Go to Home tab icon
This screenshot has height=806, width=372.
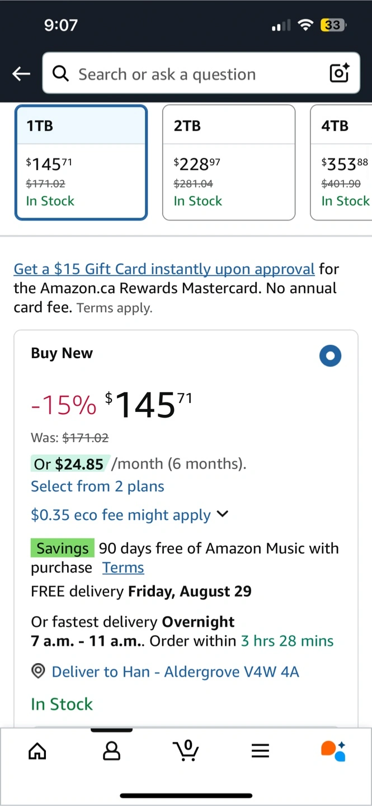[37, 751]
